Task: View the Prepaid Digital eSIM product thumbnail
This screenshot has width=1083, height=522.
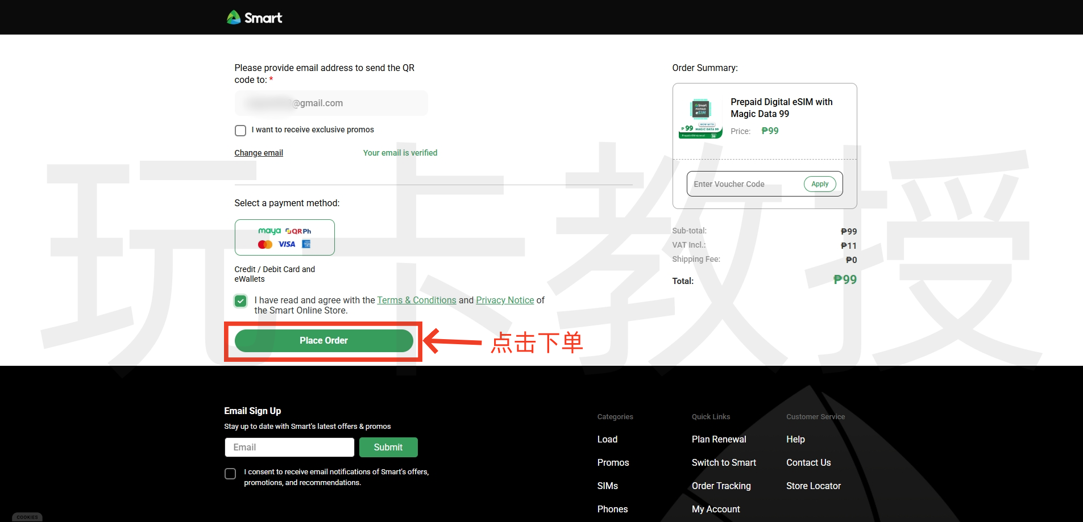Action: 700,118
